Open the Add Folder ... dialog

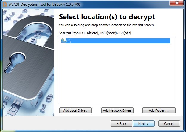point(159,110)
